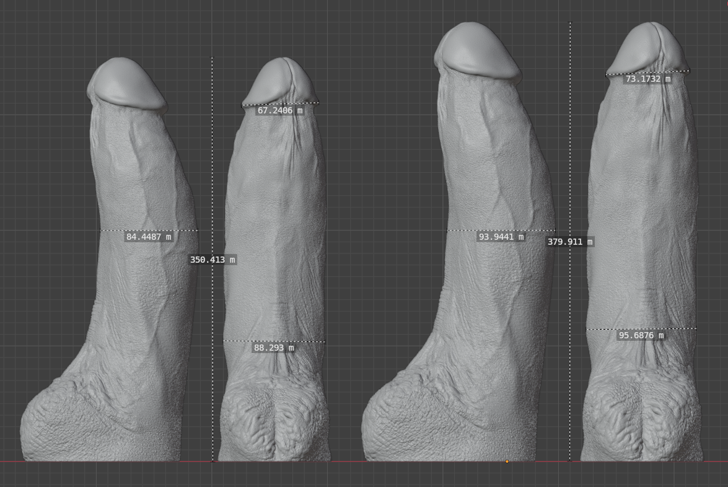Click the 93.9441 m measurement label
The width and height of the screenshot is (728, 487).
click(501, 237)
